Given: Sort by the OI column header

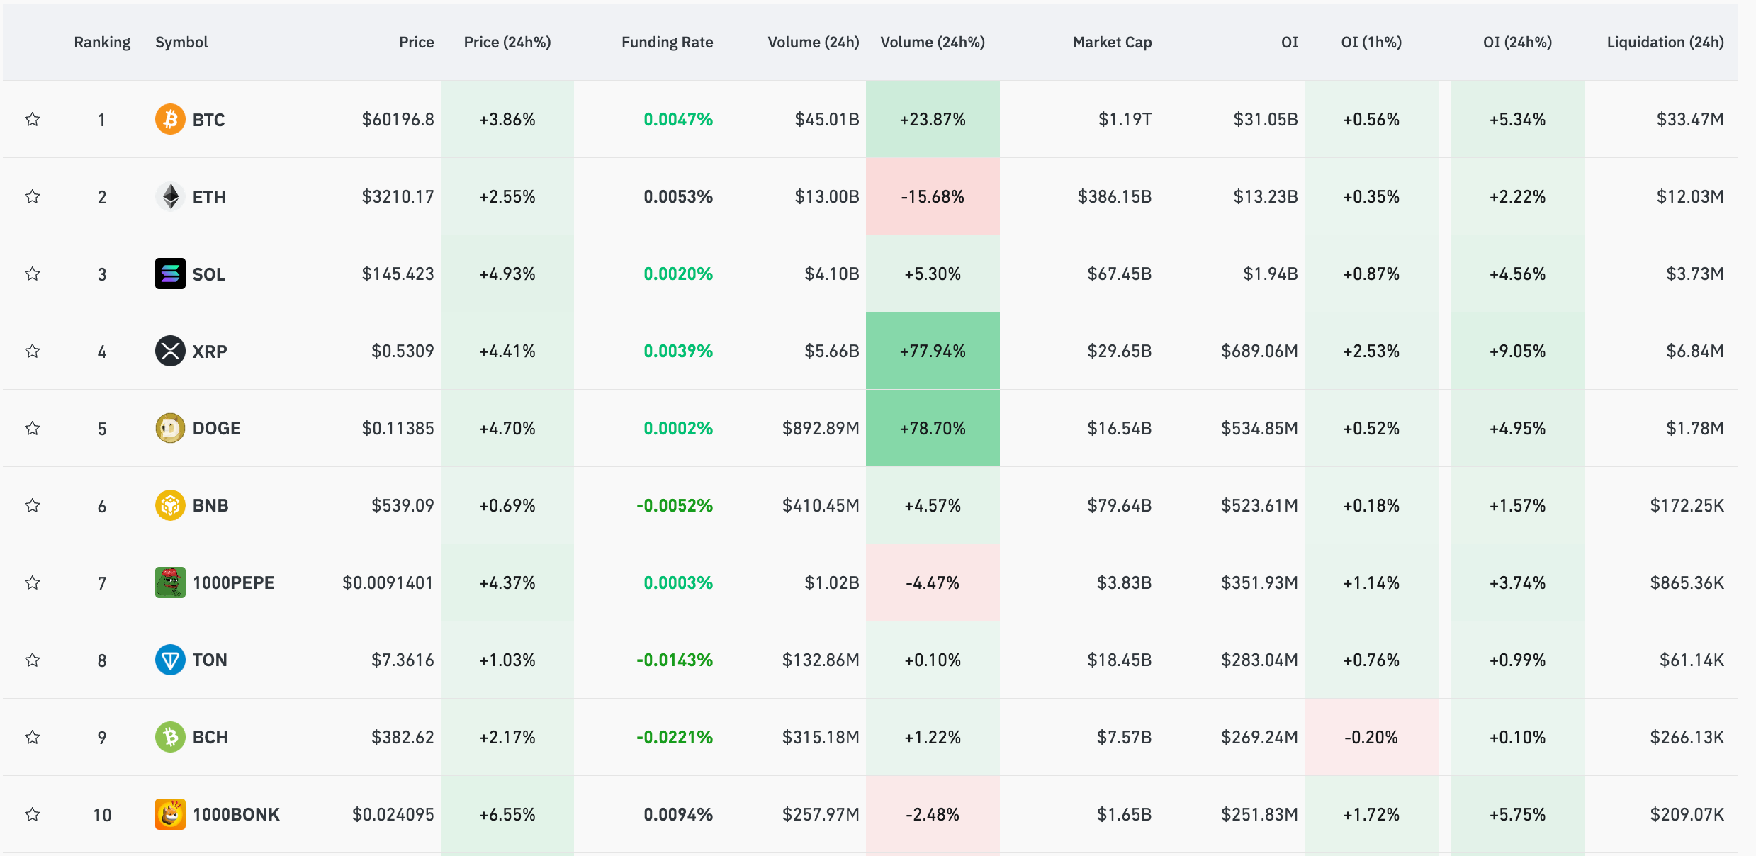Looking at the screenshot, I should tap(1290, 43).
